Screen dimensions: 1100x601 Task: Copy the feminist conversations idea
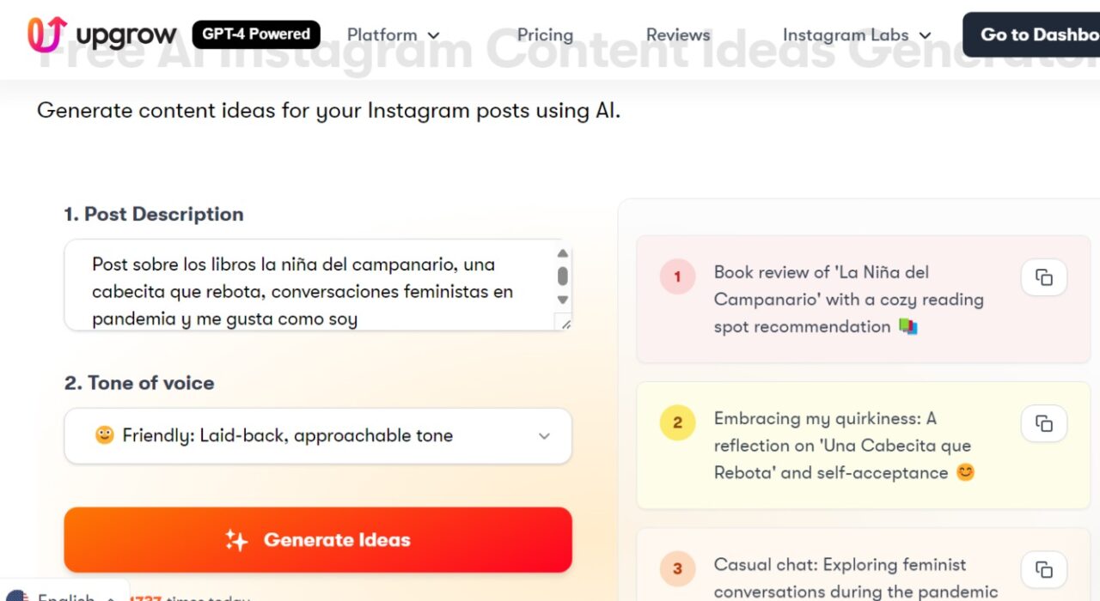point(1043,569)
